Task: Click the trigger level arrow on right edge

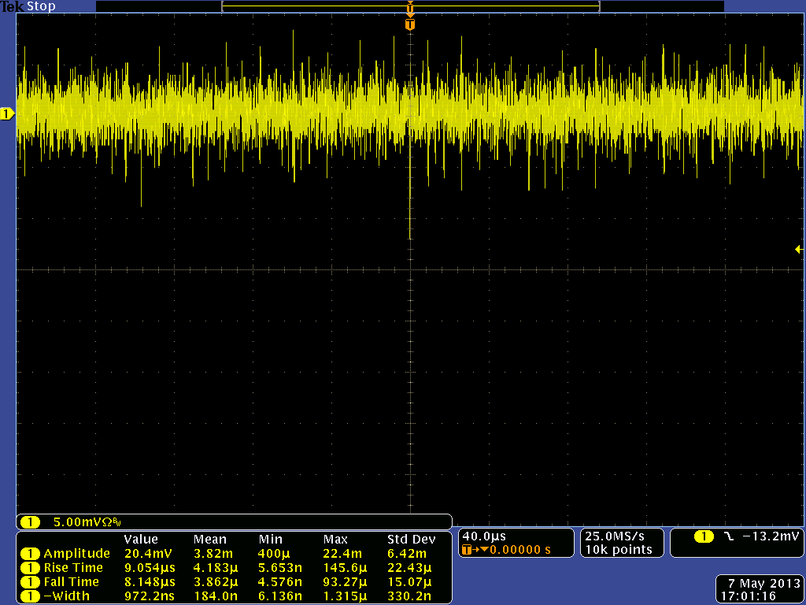Action: [x=798, y=249]
